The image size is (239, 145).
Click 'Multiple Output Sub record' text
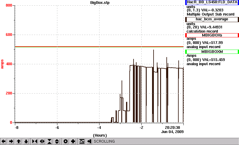tap(211, 14)
